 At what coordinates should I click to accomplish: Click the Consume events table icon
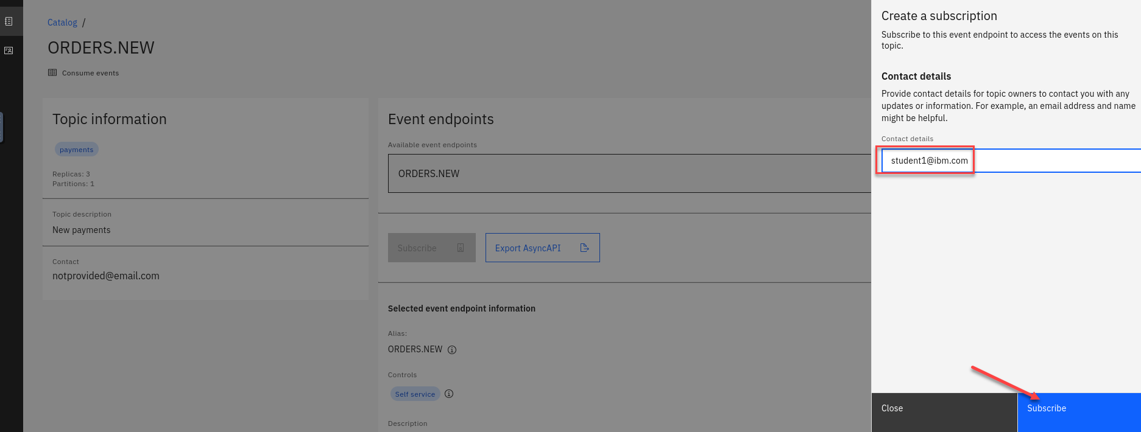[52, 73]
